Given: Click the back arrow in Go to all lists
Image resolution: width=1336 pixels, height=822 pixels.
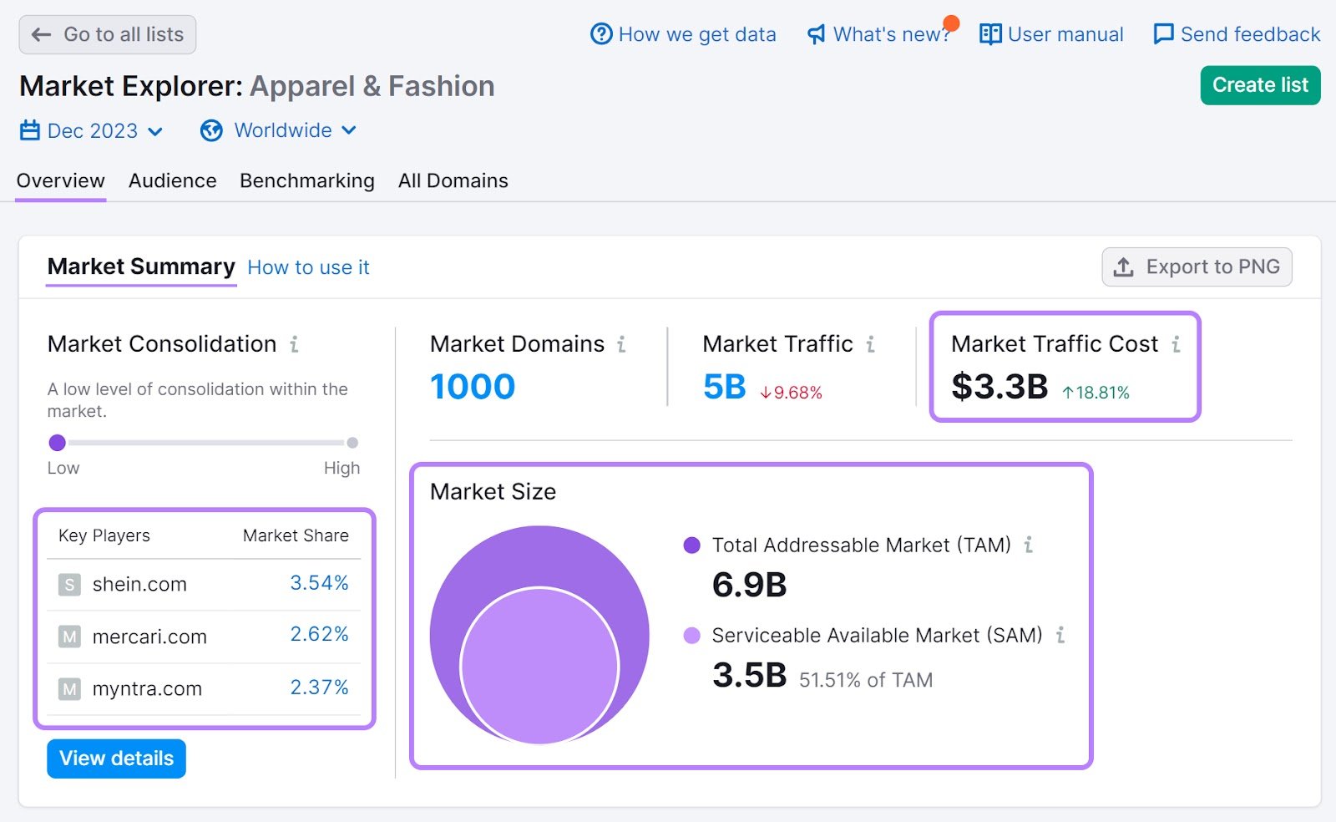Looking at the screenshot, I should (x=39, y=34).
